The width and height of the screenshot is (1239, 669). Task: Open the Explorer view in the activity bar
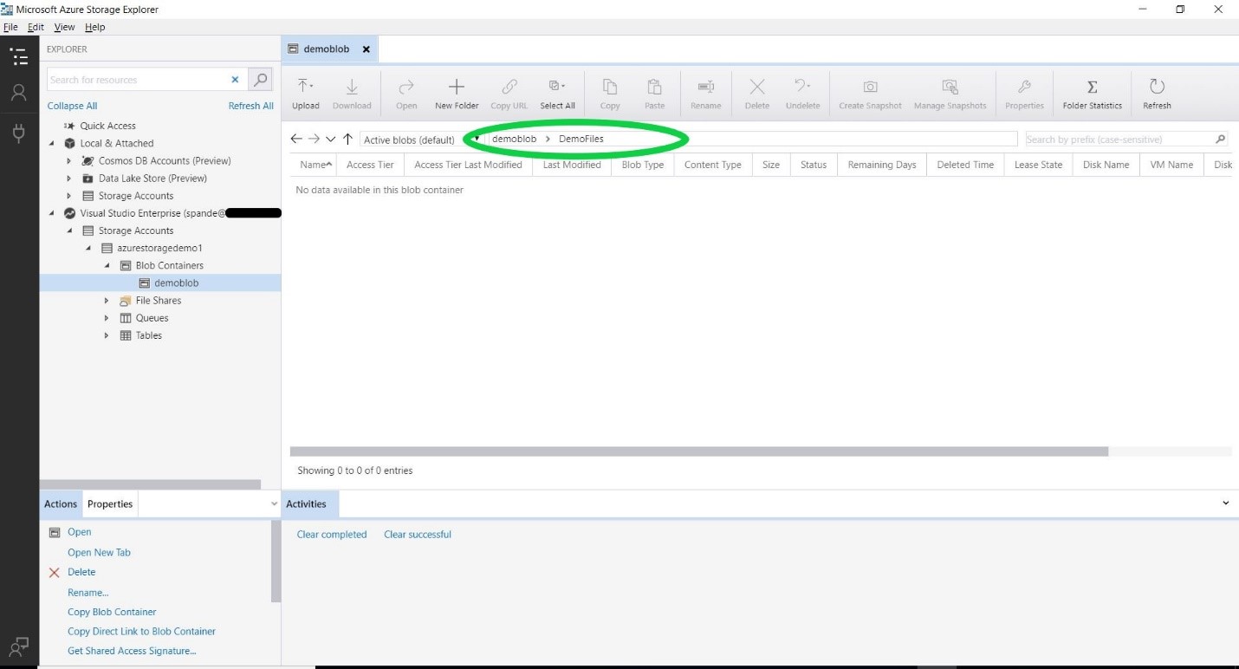pyautogui.click(x=18, y=57)
